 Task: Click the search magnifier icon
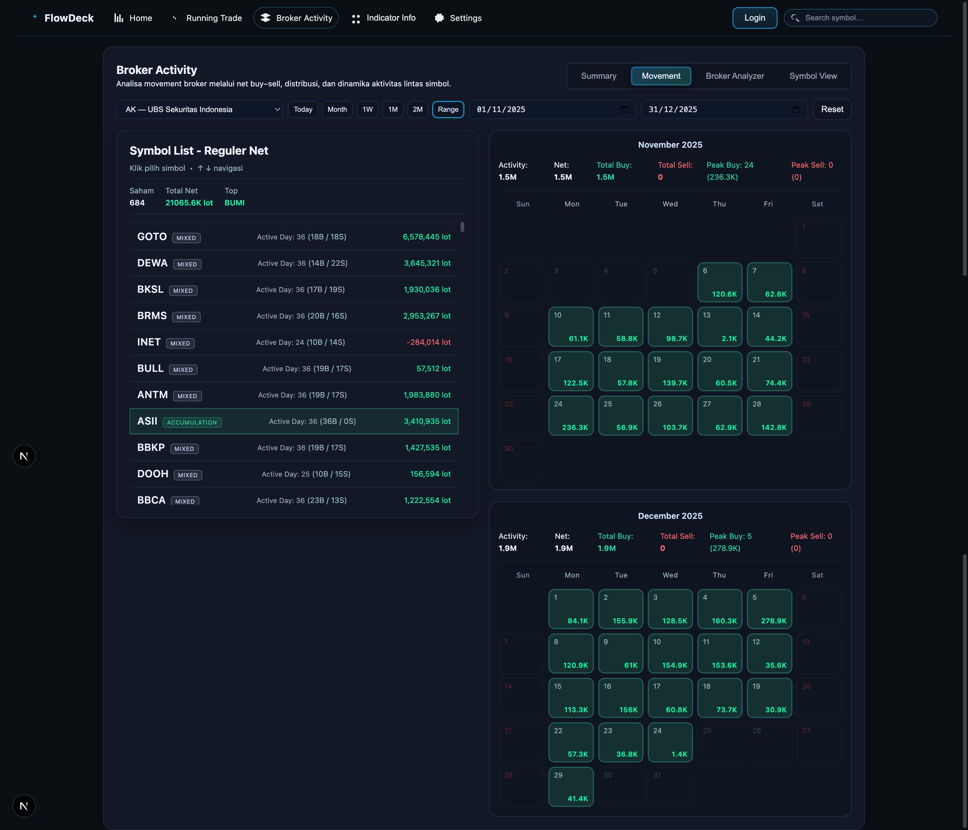pos(795,18)
